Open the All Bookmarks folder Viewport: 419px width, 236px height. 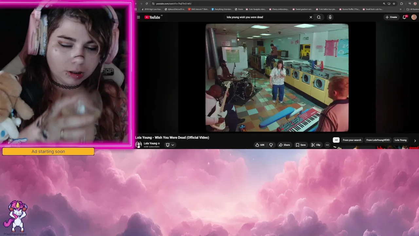pyautogui.click(x=412, y=9)
